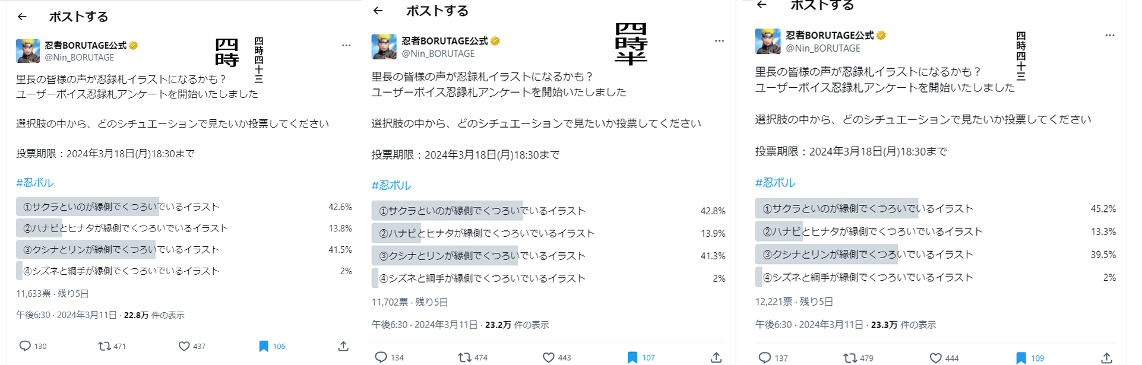Click the reply icon showing 134 replies
The width and height of the screenshot is (1142, 365).
[381, 357]
